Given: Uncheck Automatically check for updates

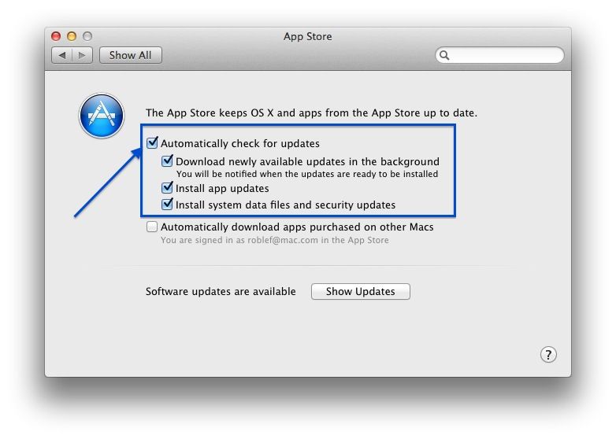Looking at the screenshot, I should tap(152, 143).
